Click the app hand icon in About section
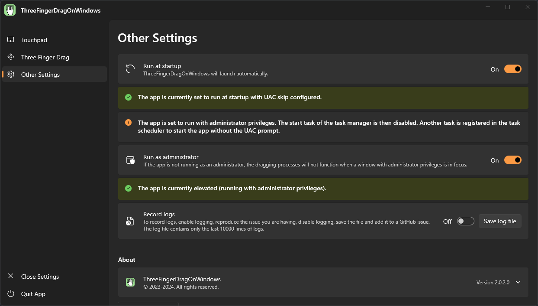Image resolution: width=538 pixels, height=306 pixels. 130,282
